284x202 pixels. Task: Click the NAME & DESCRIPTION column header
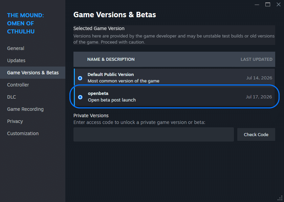coord(111,59)
